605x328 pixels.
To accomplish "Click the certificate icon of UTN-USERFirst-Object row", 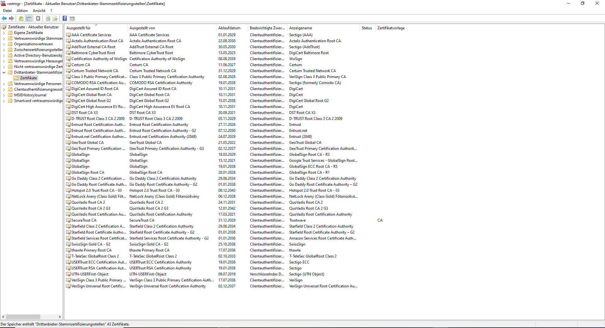I will (68, 274).
